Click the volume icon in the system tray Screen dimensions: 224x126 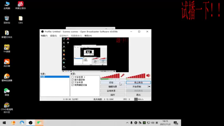pyautogui.click(x=153, y=123)
